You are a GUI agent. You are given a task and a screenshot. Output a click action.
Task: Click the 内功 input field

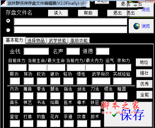tap(15, 96)
